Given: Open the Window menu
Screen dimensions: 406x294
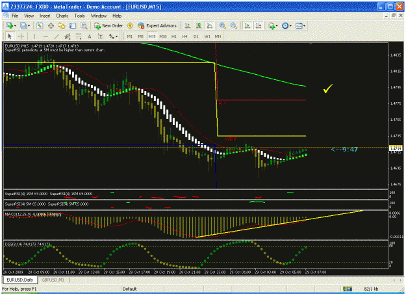Looking at the screenshot, I should tap(99, 16).
